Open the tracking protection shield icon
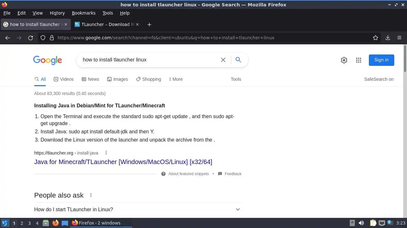This screenshot has width=407, height=228. (x=43, y=38)
